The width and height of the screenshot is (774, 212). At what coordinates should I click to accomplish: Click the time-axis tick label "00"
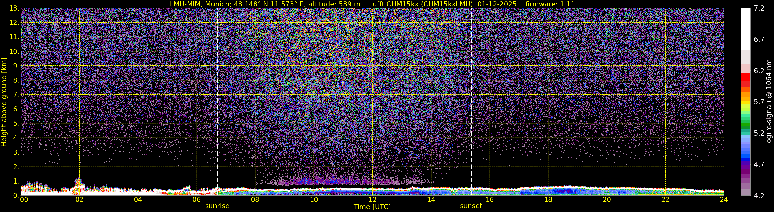pos(24,200)
